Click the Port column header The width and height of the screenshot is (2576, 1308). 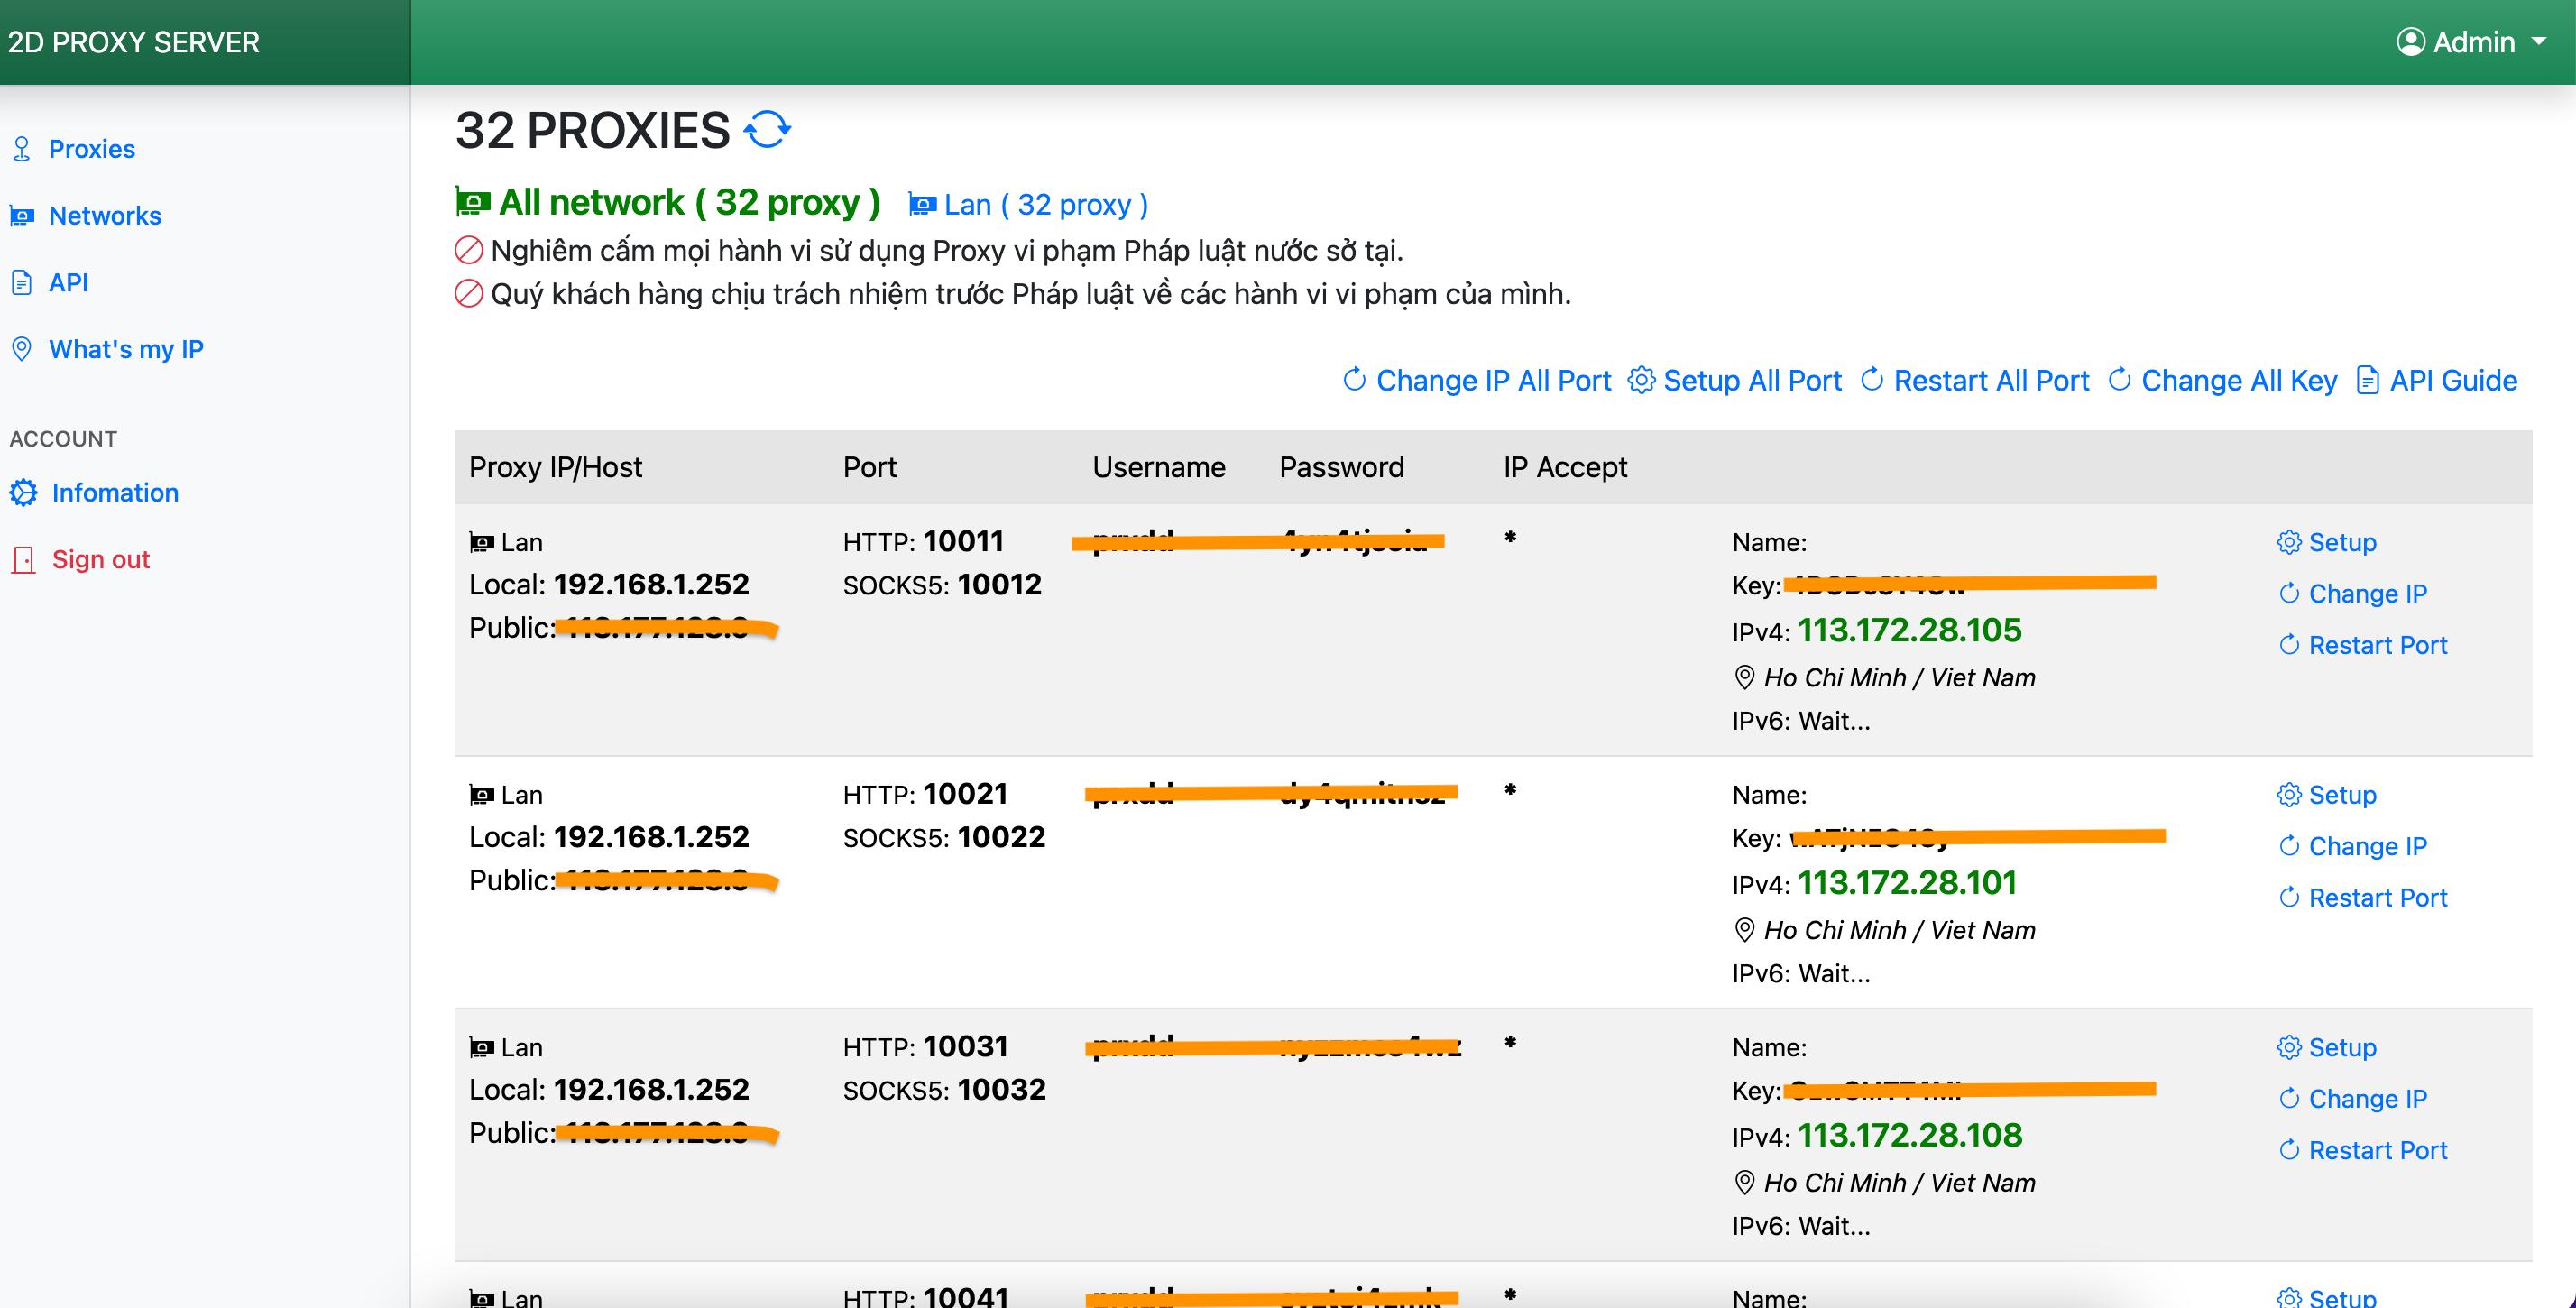click(869, 468)
